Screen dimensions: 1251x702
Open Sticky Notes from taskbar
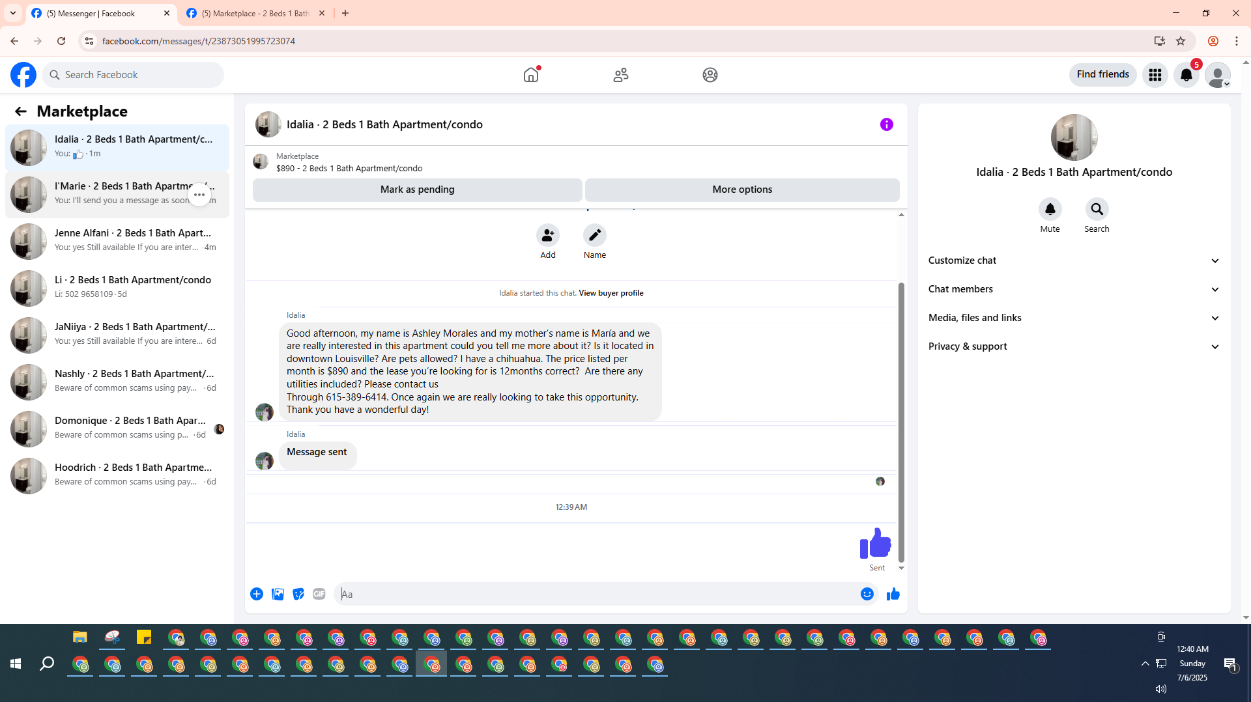(x=144, y=638)
